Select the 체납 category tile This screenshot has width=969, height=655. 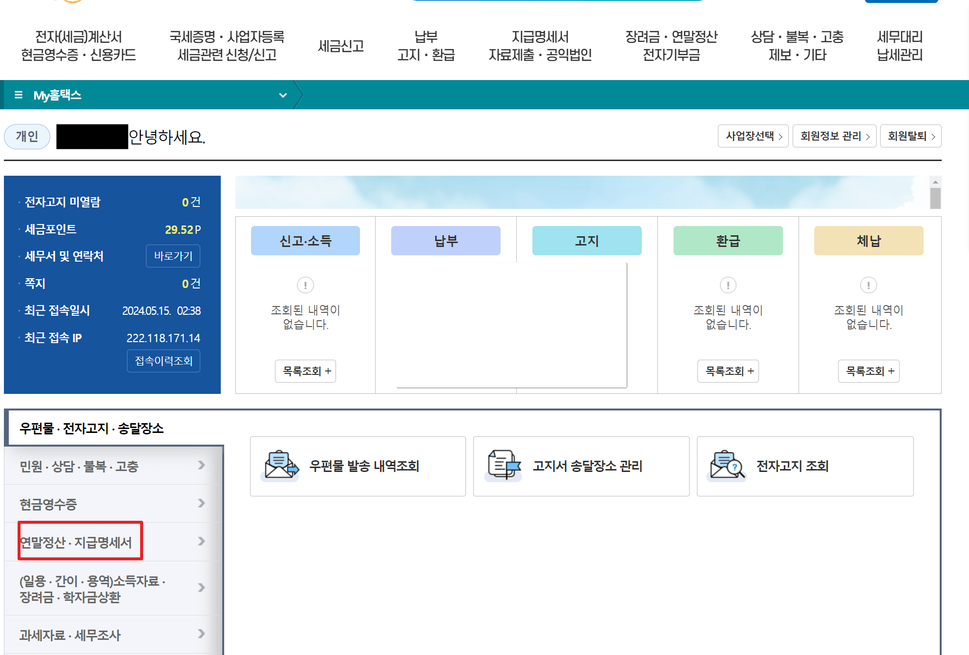click(x=868, y=240)
